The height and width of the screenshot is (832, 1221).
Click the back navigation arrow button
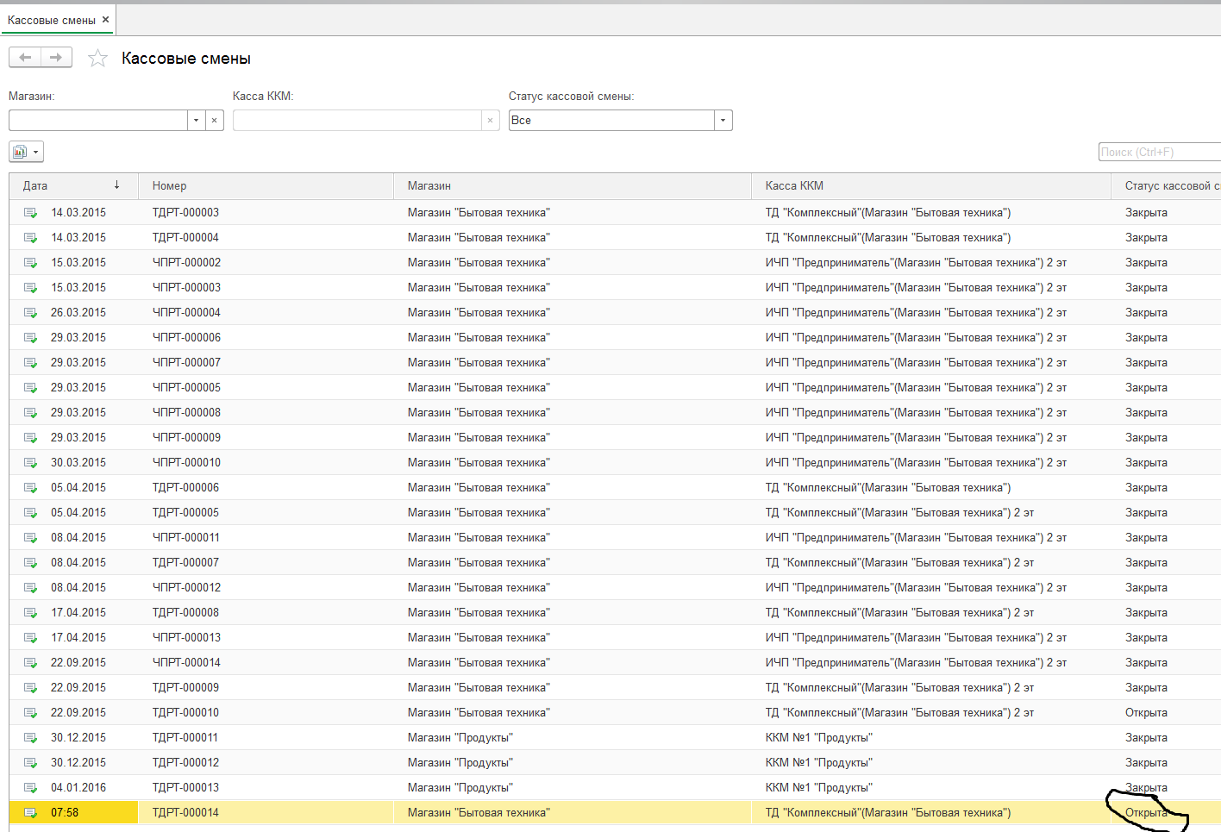pos(25,58)
